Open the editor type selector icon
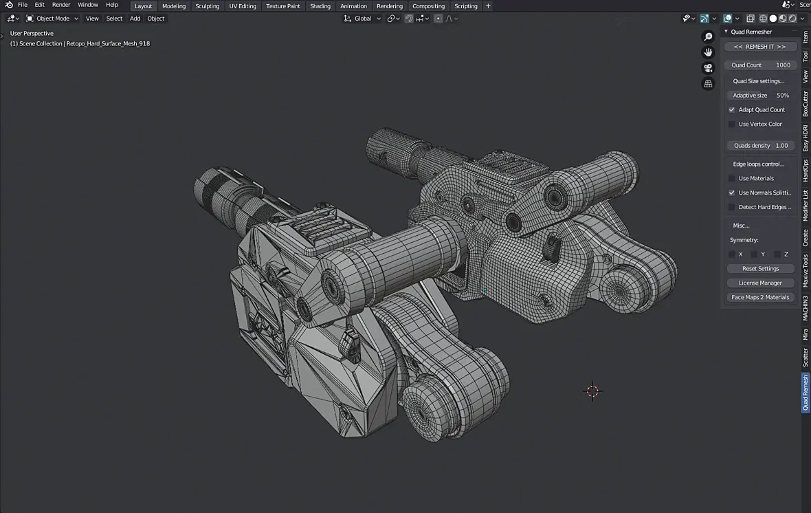Viewport: 811px width, 513px height. pos(13,19)
